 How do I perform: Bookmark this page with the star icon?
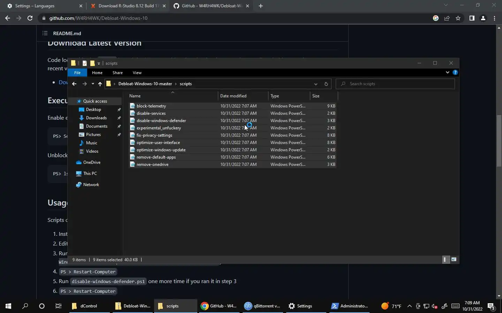(458, 18)
